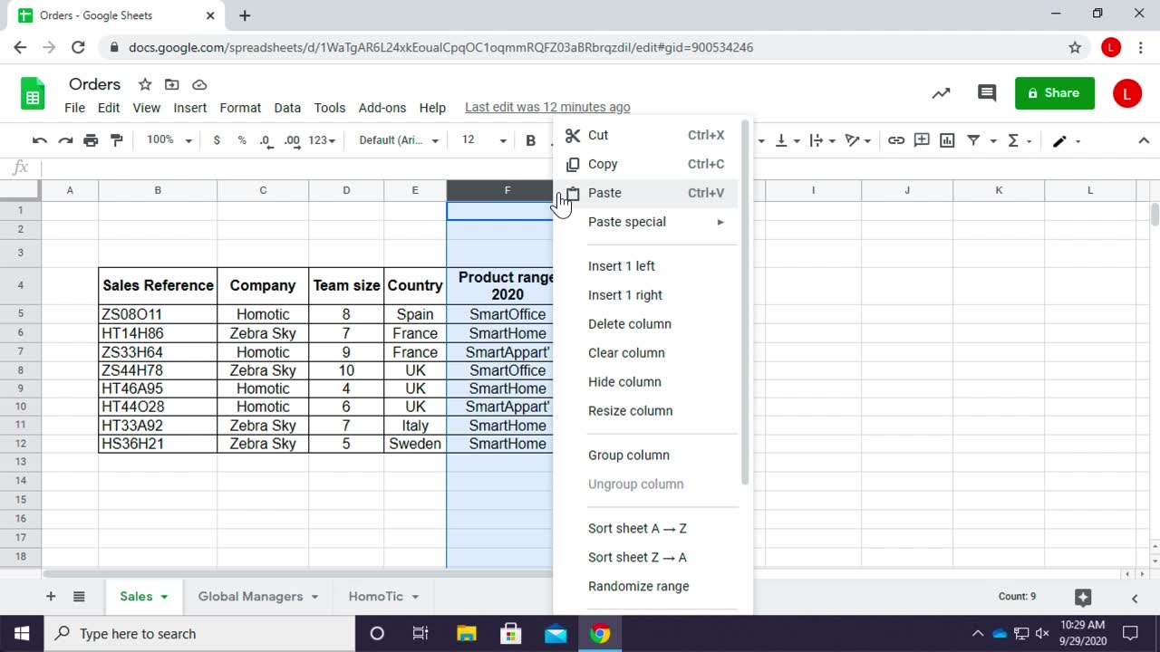
Task: Open the comment history icon
Action: click(x=987, y=92)
